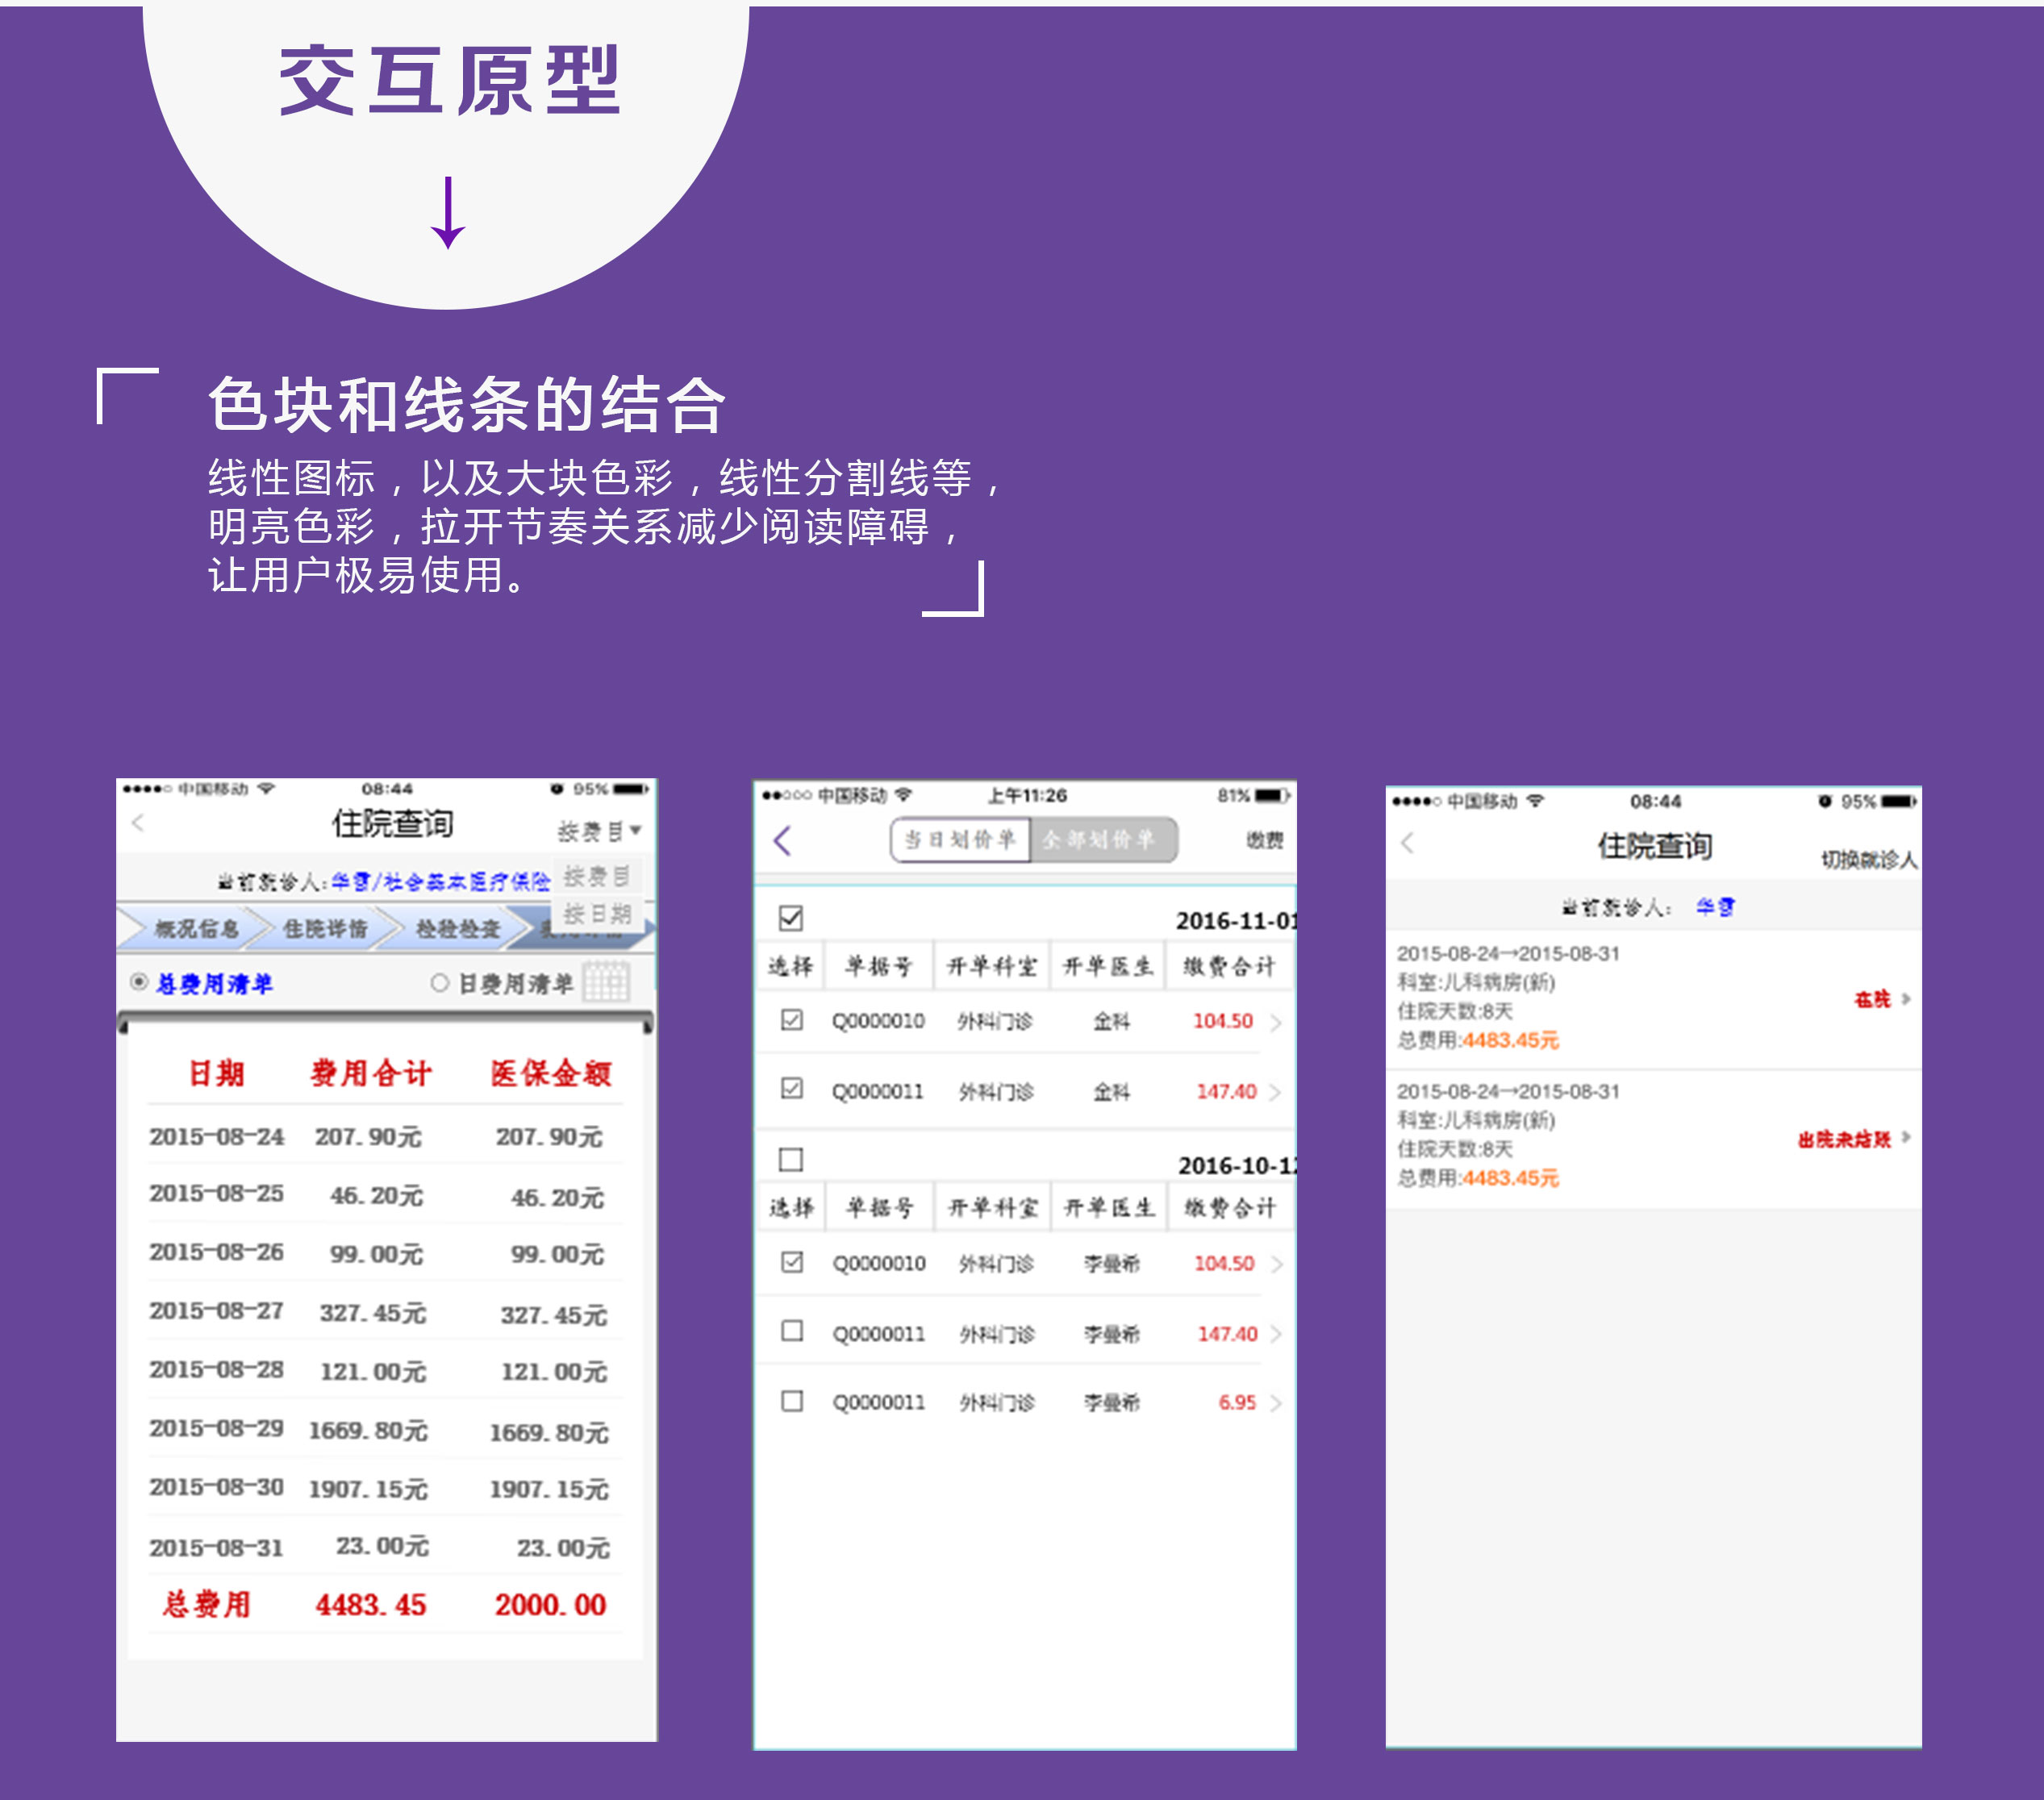Click 切换就诊人 link in right phone
2044x1800 pixels.
[1868, 859]
